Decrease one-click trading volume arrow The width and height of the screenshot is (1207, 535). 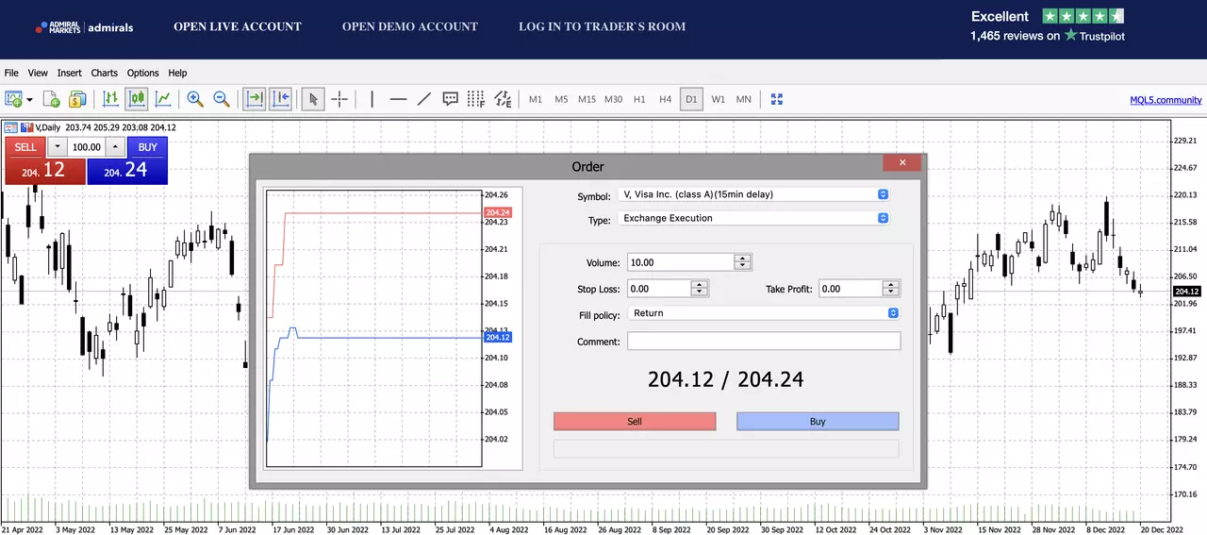click(58, 147)
